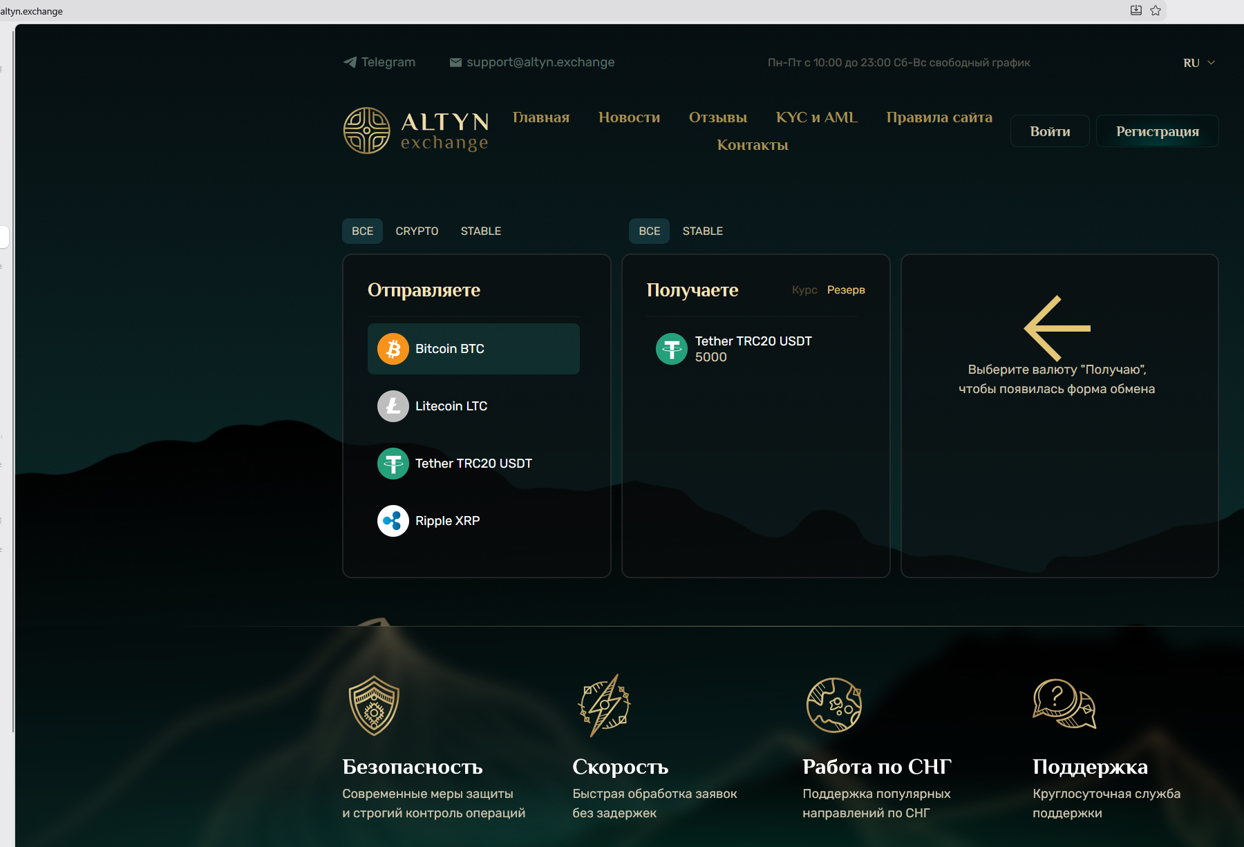Click the Altyn exchange logo emblem
Viewport: 1244px width, 847px height.
[x=367, y=131]
